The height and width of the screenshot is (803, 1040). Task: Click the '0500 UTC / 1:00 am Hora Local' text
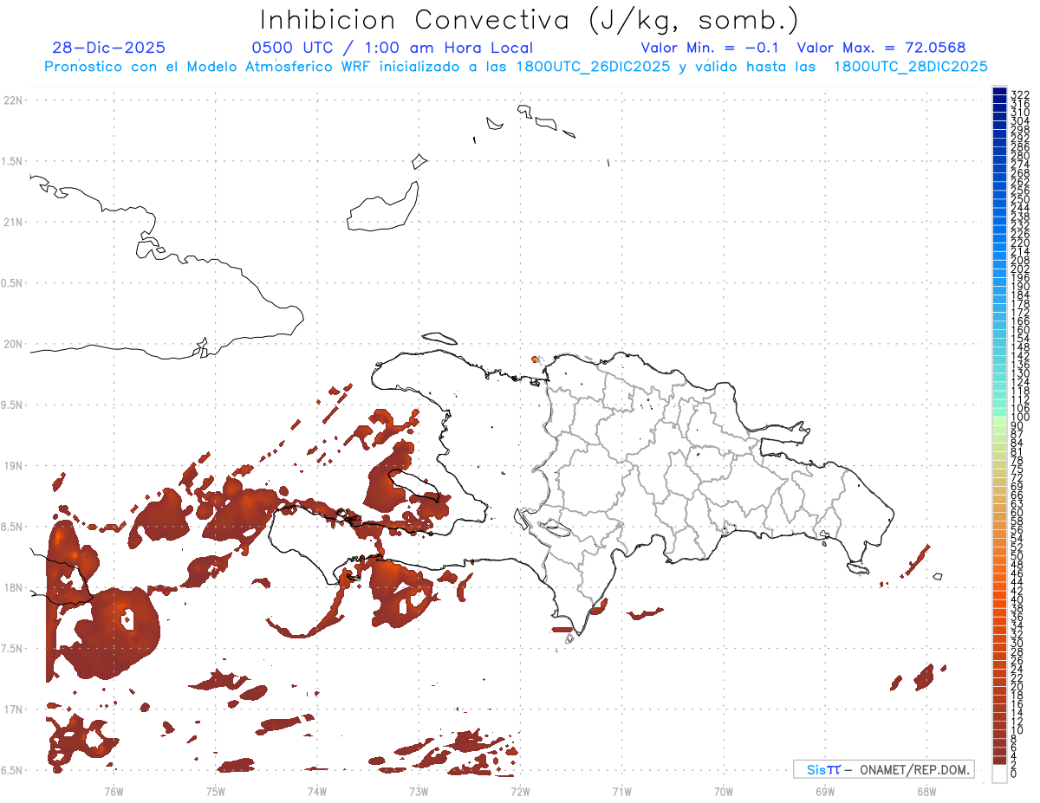click(392, 49)
